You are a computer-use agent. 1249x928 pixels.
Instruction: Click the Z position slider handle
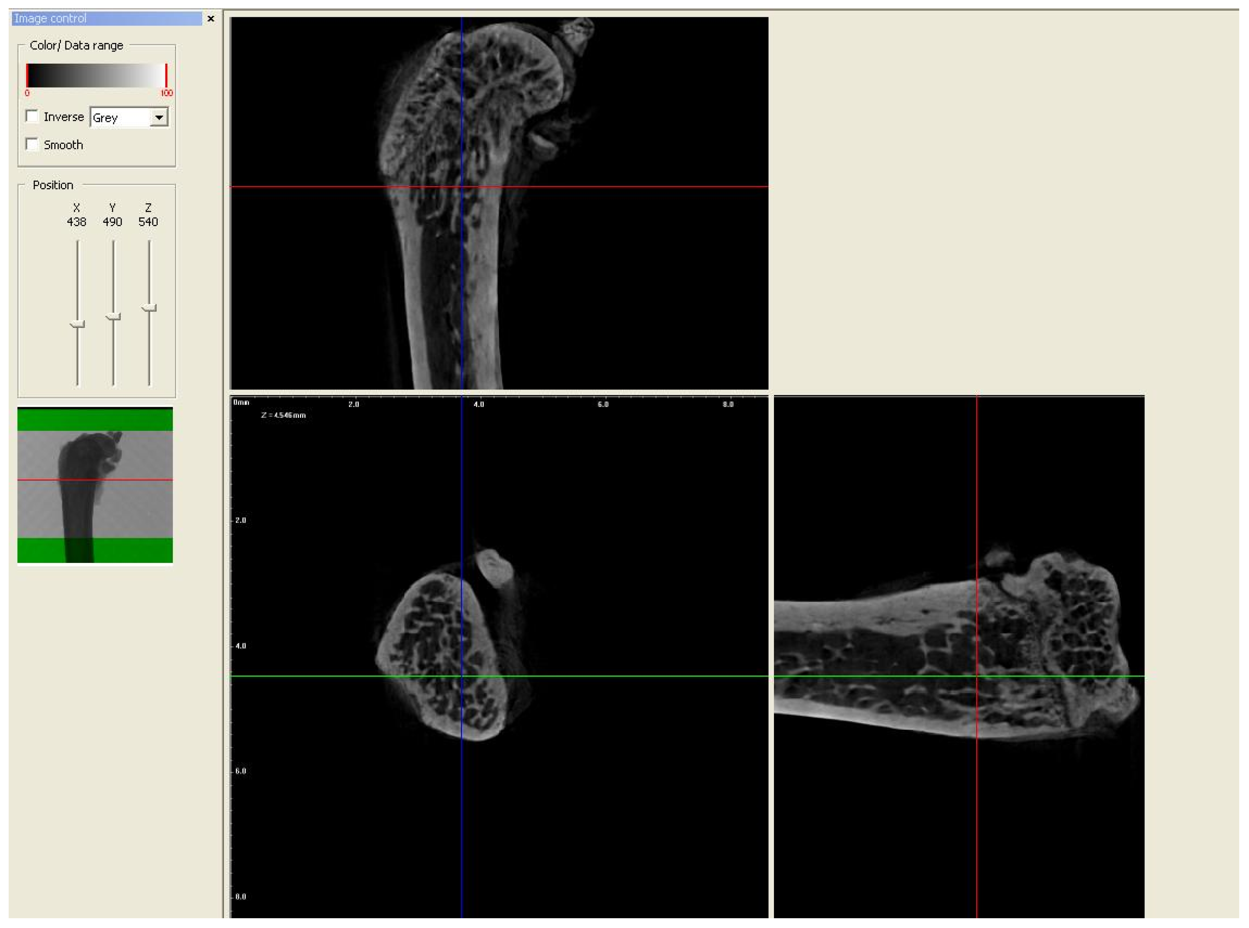149,308
